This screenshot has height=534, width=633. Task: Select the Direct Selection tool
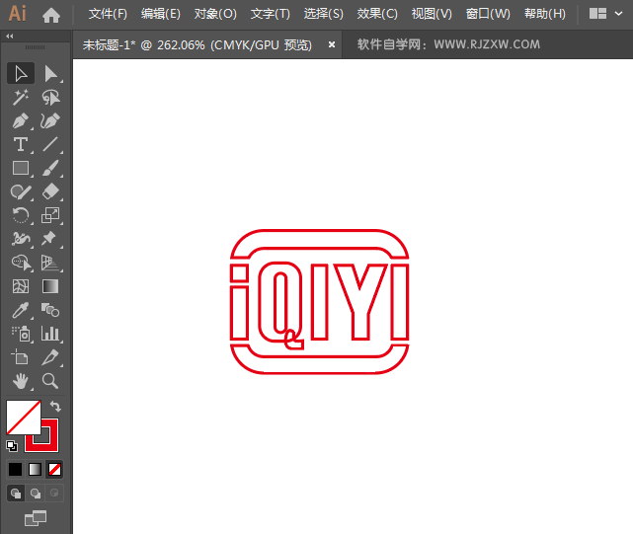click(51, 73)
